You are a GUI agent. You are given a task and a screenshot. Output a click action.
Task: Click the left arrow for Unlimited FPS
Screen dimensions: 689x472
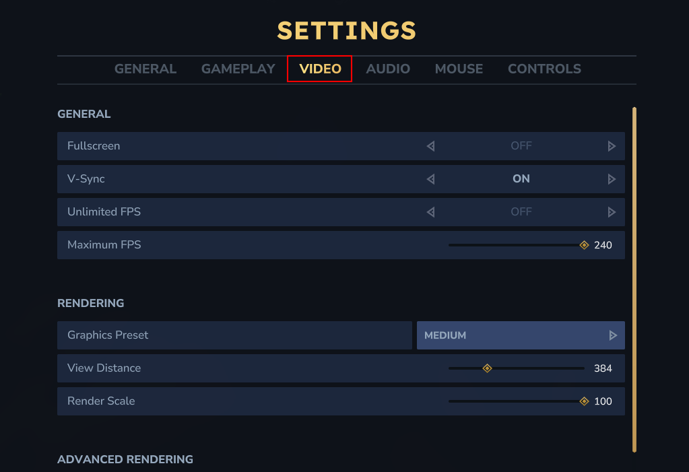click(431, 212)
